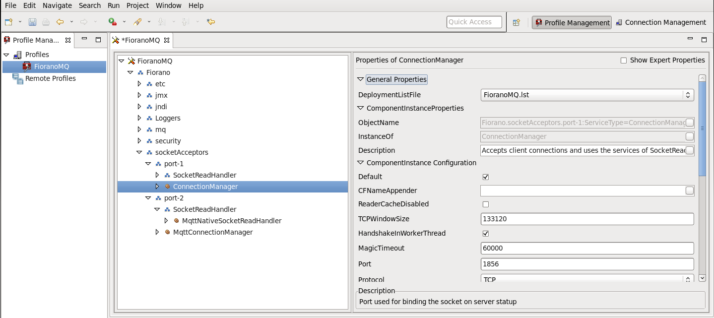Switch to Profile Management perspective

click(572, 22)
